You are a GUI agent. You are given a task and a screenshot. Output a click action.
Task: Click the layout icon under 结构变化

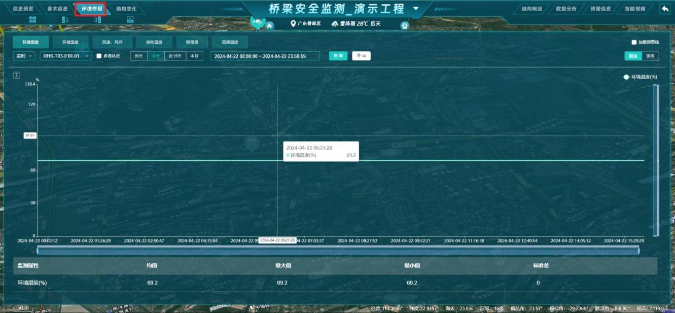pyautogui.click(x=130, y=19)
